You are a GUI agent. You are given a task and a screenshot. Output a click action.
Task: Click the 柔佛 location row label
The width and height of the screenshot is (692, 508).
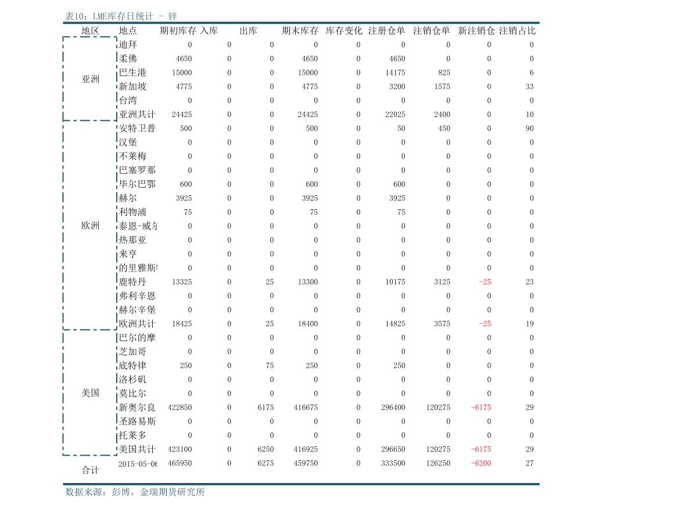pos(128,58)
